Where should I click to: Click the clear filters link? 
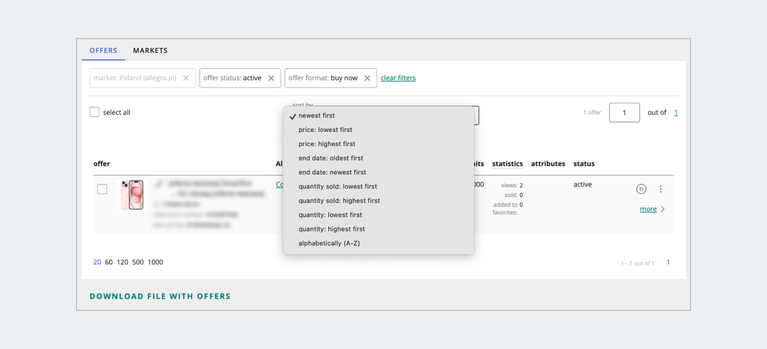point(398,78)
